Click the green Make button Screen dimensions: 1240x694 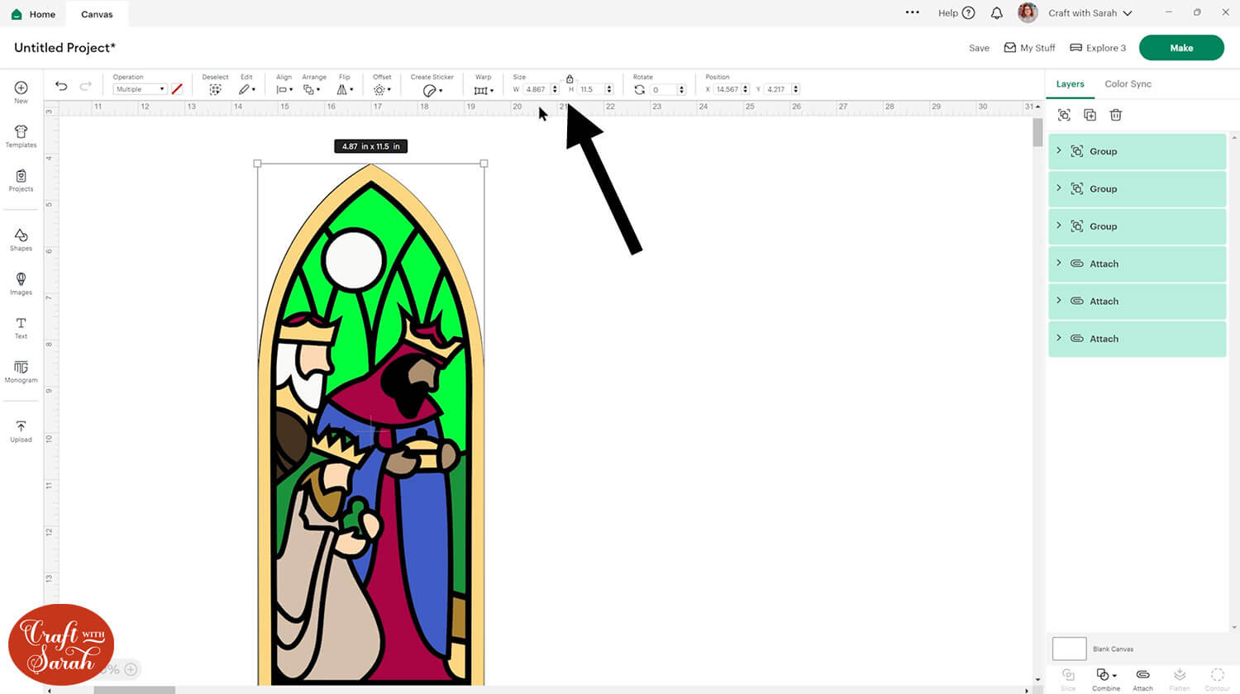tap(1180, 48)
